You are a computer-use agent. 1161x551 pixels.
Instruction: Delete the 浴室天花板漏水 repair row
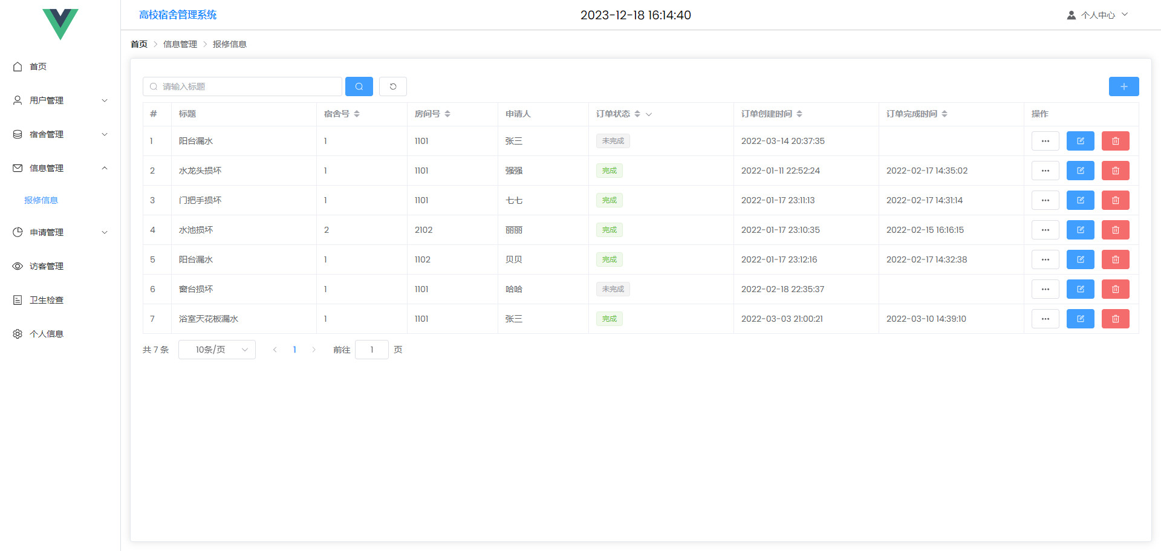coord(1115,319)
